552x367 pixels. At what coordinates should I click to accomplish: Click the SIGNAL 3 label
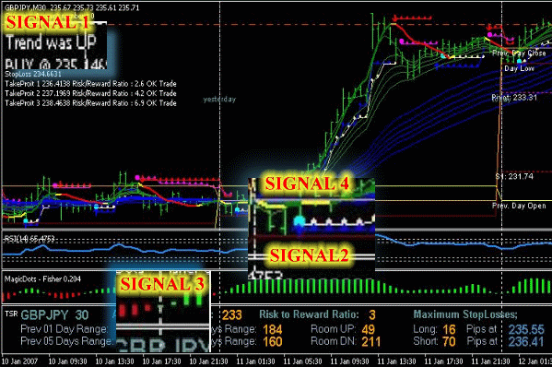[162, 284]
